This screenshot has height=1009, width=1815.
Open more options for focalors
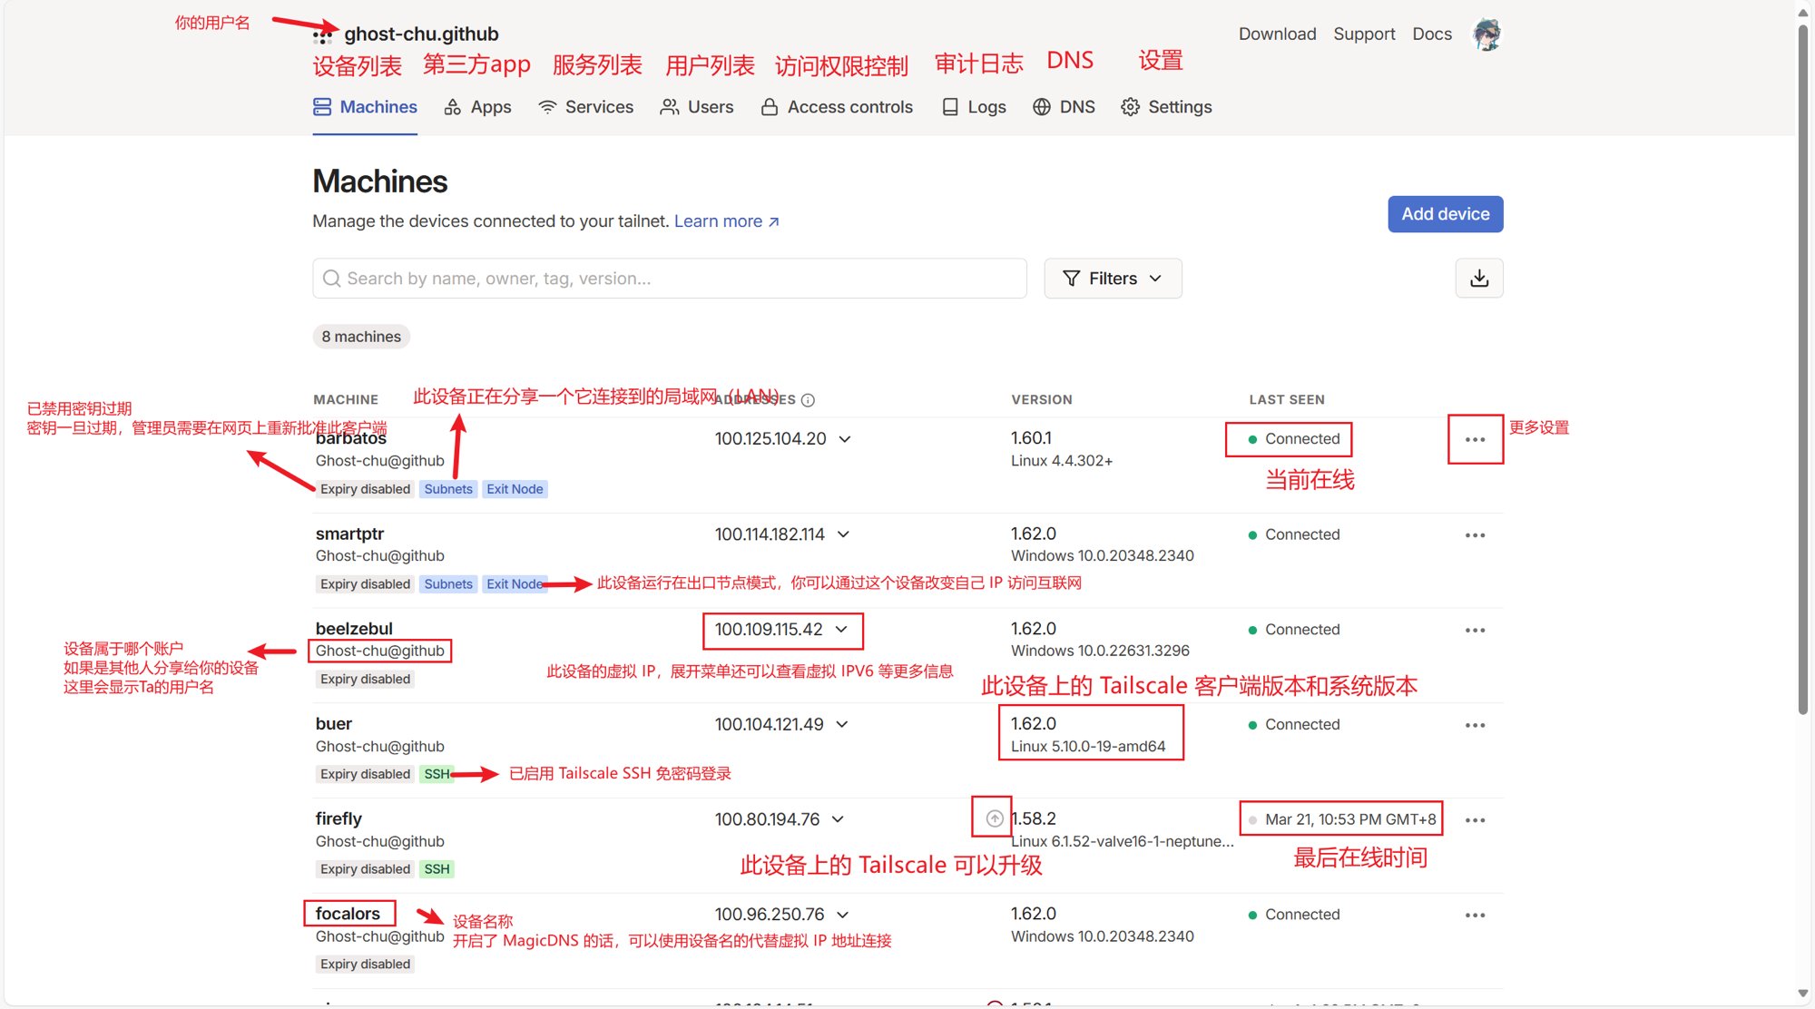(x=1476, y=916)
